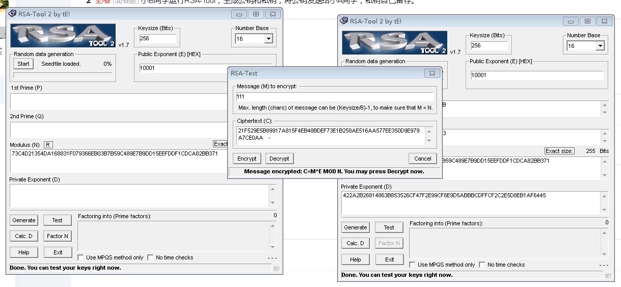Click left window status 'Done. You can test your keys'
The height and width of the screenshot is (287, 621).
[66, 268]
